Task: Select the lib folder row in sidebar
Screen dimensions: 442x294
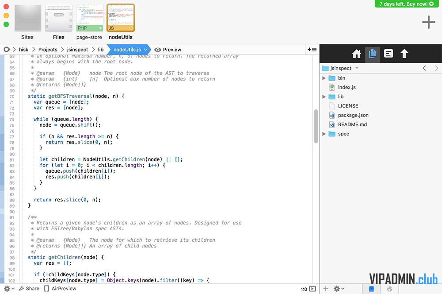Action: coord(381,97)
